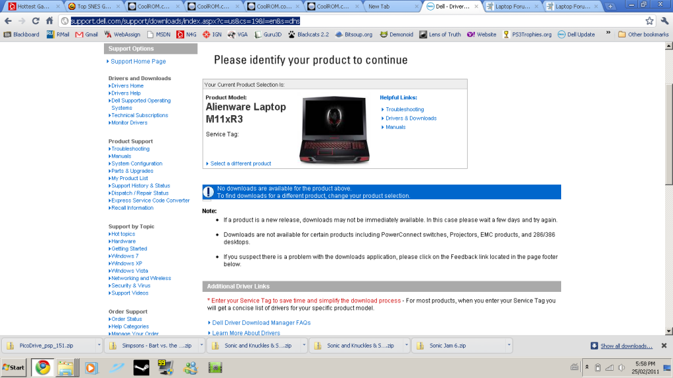Click the network signal tray icon
Image resolution: width=673 pixels, height=378 pixels.
click(609, 367)
